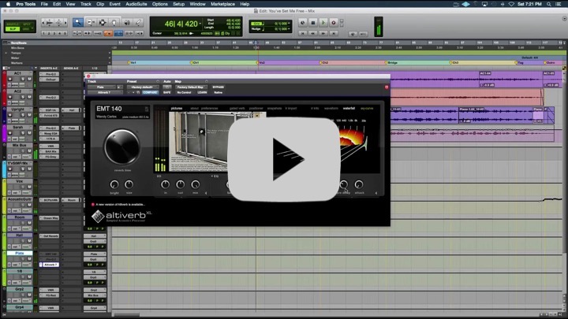Screen dimensions: 568x319
Task: Click the Ch2 marker
Action: point(324,62)
